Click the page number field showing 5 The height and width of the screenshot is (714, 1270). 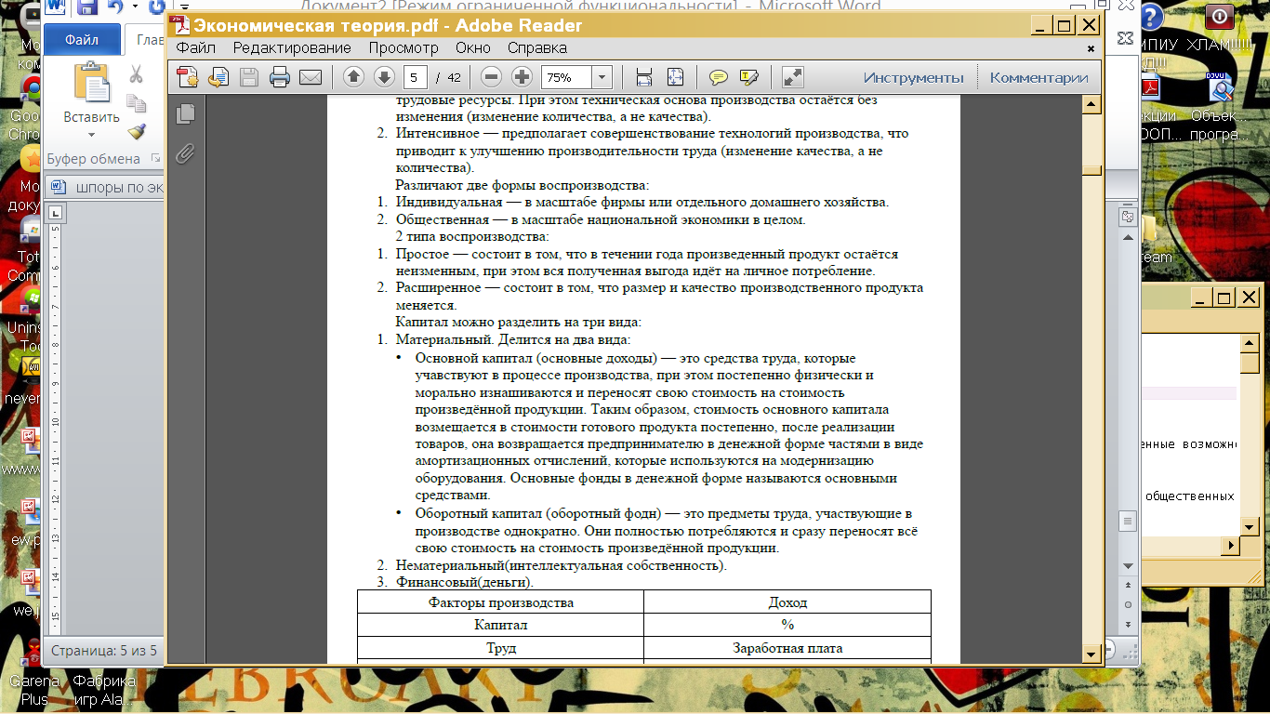[416, 77]
